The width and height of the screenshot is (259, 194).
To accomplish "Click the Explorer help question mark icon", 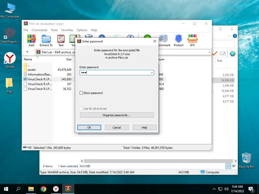I will pos(235,36).
